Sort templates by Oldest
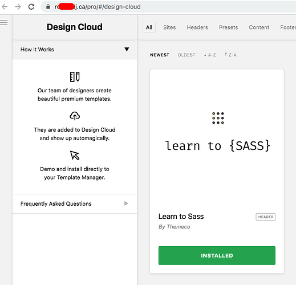The image size is (296, 285). coord(186,55)
